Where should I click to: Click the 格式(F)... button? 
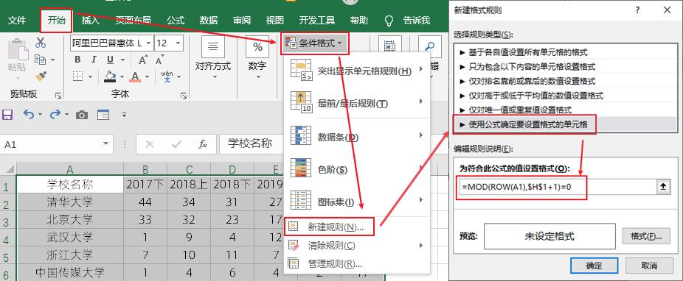(x=647, y=236)
